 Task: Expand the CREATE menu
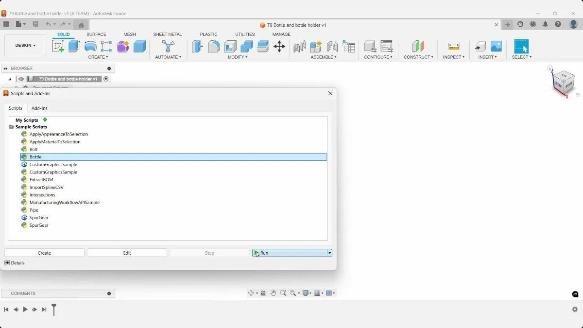98,57
